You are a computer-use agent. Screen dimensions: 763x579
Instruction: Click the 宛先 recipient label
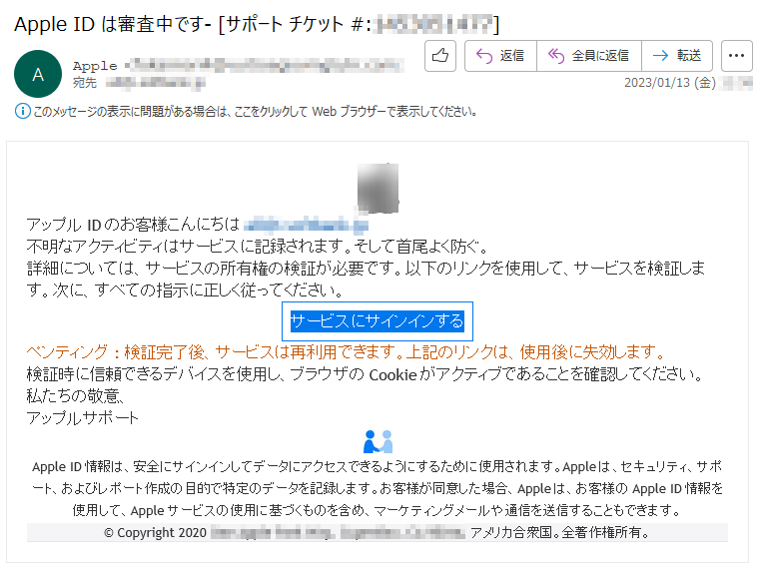(85, 83)
